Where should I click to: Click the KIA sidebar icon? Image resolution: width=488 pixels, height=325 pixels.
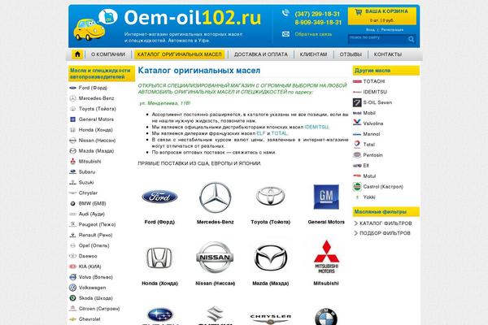point(72,266)
